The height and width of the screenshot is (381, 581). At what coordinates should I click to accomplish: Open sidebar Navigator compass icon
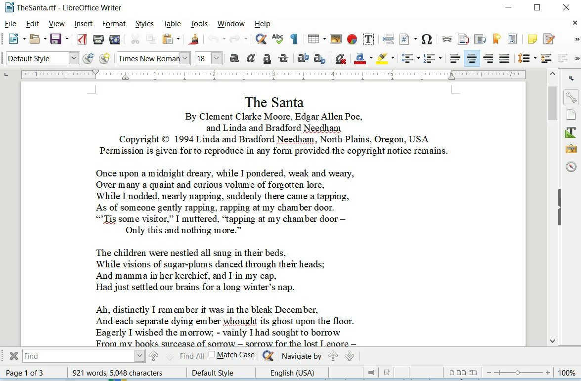click(x=571, y=167)
